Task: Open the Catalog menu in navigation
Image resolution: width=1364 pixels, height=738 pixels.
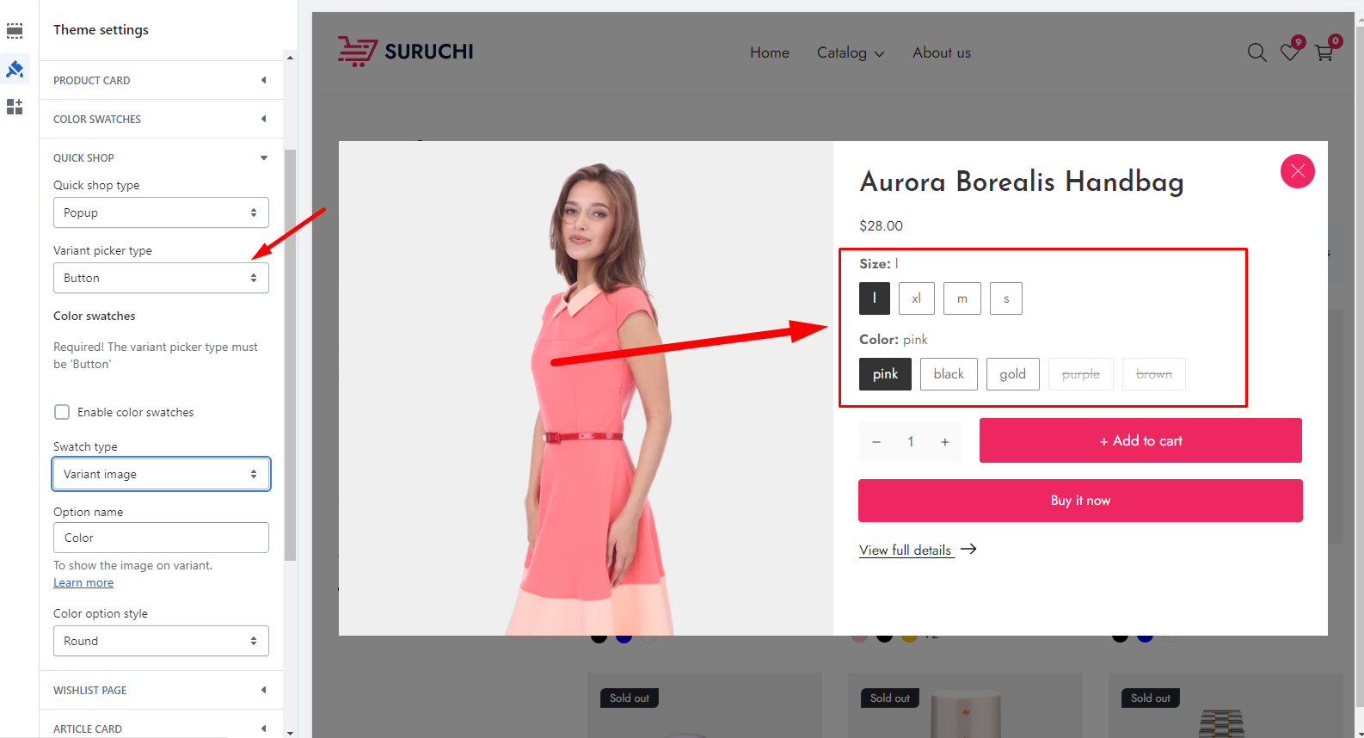Action: click(x=850, y=52)
